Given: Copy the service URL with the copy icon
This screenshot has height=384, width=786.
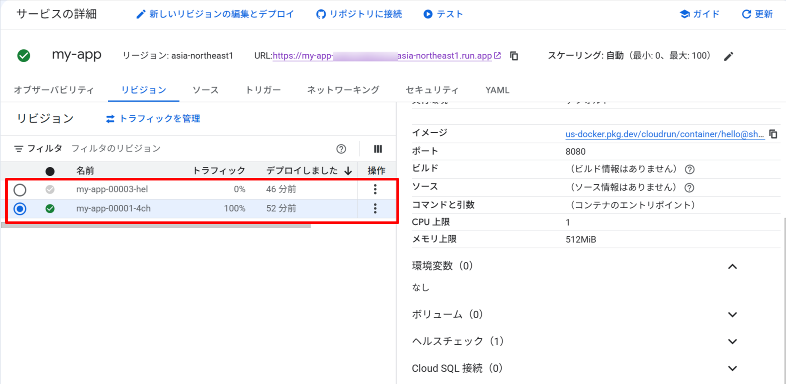Looking at the screenshot, I should click(514, 56).
